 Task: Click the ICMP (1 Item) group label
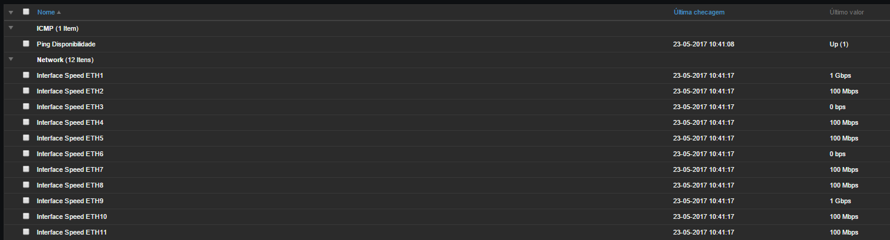pos(57,28)
